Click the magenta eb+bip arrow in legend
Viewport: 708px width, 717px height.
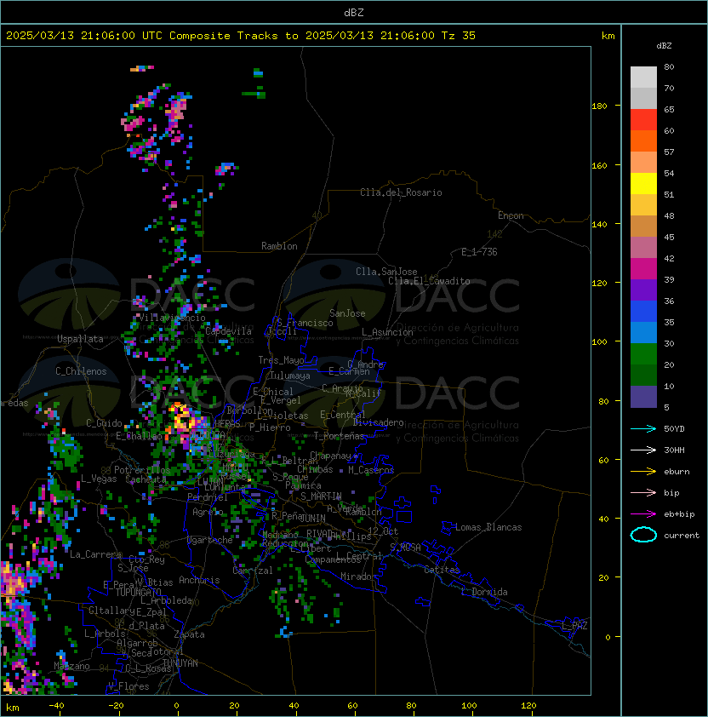point(643,514)
